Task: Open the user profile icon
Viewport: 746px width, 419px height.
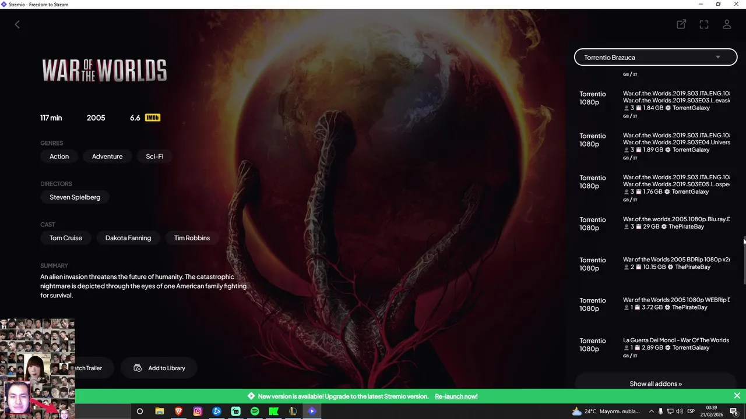Action: coord(727,24)
